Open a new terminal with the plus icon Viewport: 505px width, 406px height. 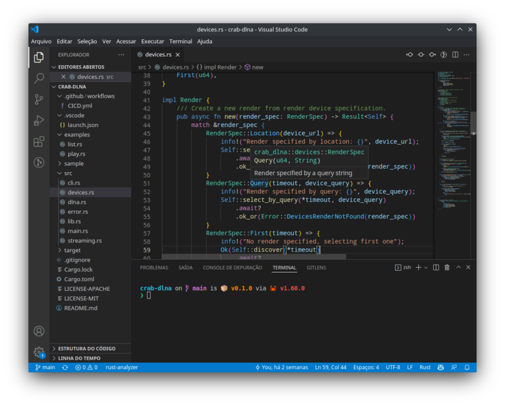(x=417, y=267)
